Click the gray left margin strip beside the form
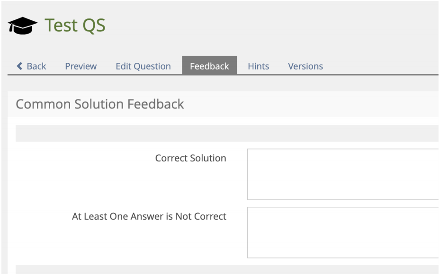The image size is (439, 274). [x=4, y=189]
